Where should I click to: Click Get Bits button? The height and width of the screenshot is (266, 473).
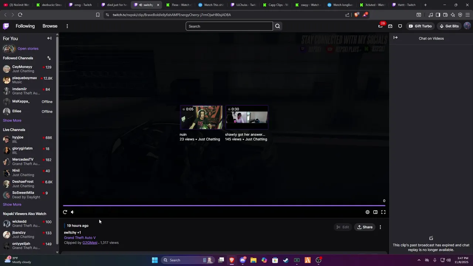(x=449, y=26)
